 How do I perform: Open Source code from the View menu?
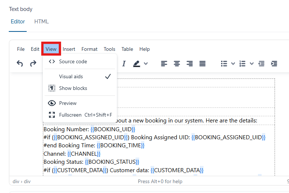[x=80, y=61]
